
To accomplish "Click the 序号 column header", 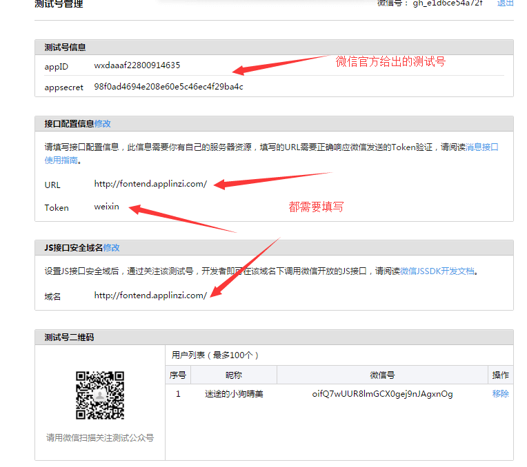I will click(x=178, y=375).
